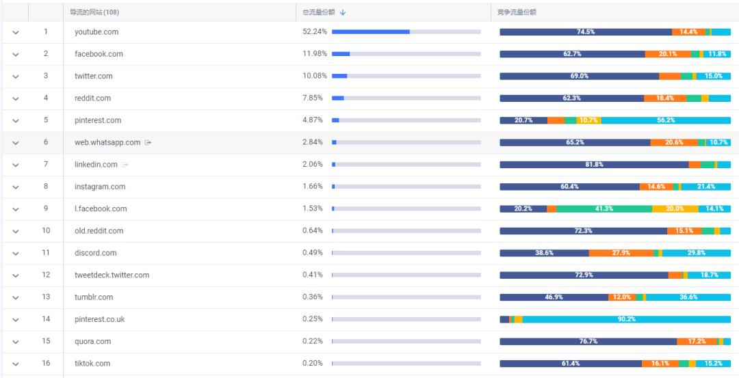Expand the pinterest.com row details
Screen dimensions: 739x378
coord(16,120)
